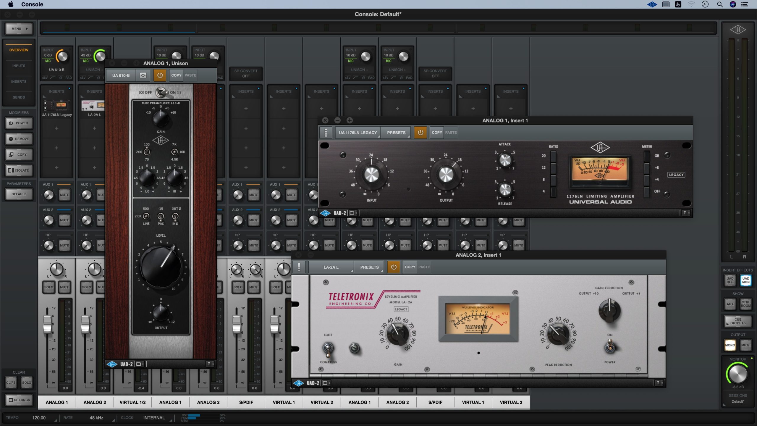Toggle UAD MON insert effects mode

pos(745,280)
